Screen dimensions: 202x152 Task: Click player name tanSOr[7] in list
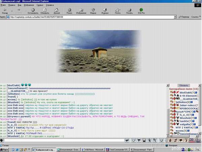186,121
